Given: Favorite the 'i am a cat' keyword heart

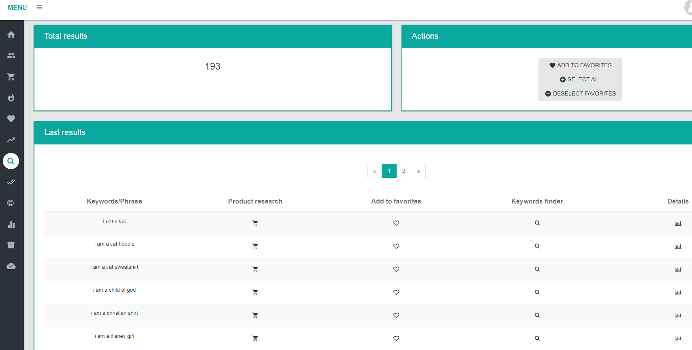Looking at the screenshot, I should pos(396,223).
